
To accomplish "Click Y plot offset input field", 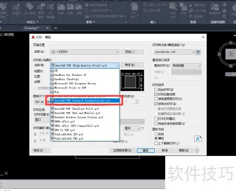I will click(x=44, y=140).
